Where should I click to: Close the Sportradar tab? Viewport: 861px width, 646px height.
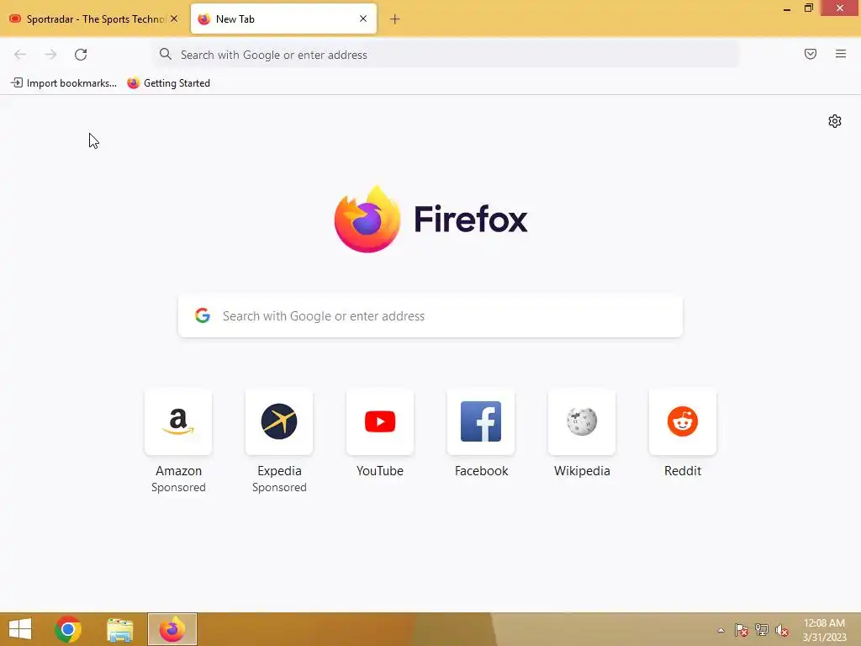click(x=174, y=19)
